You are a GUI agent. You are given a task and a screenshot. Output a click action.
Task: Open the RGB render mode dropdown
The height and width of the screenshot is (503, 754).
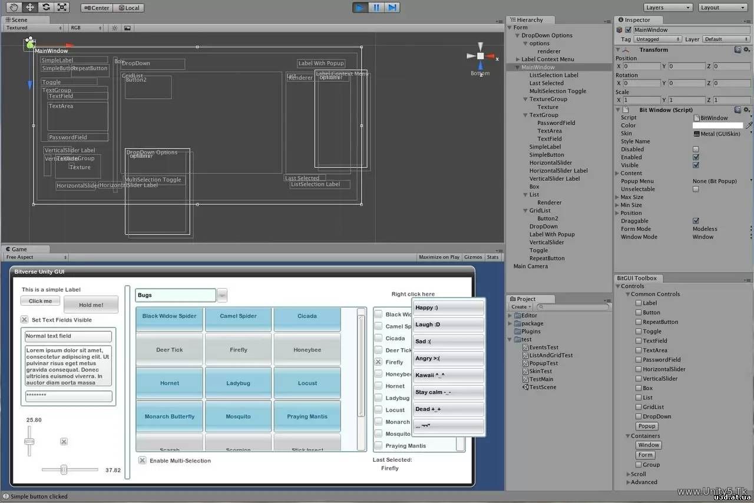tap(86, 28)
